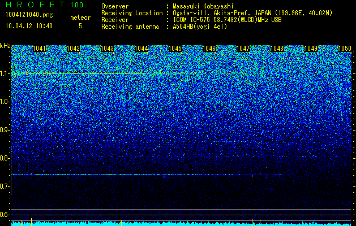Click the Ovserver field label
This screenshot has height=226, width=356.
tap(115, 6)
